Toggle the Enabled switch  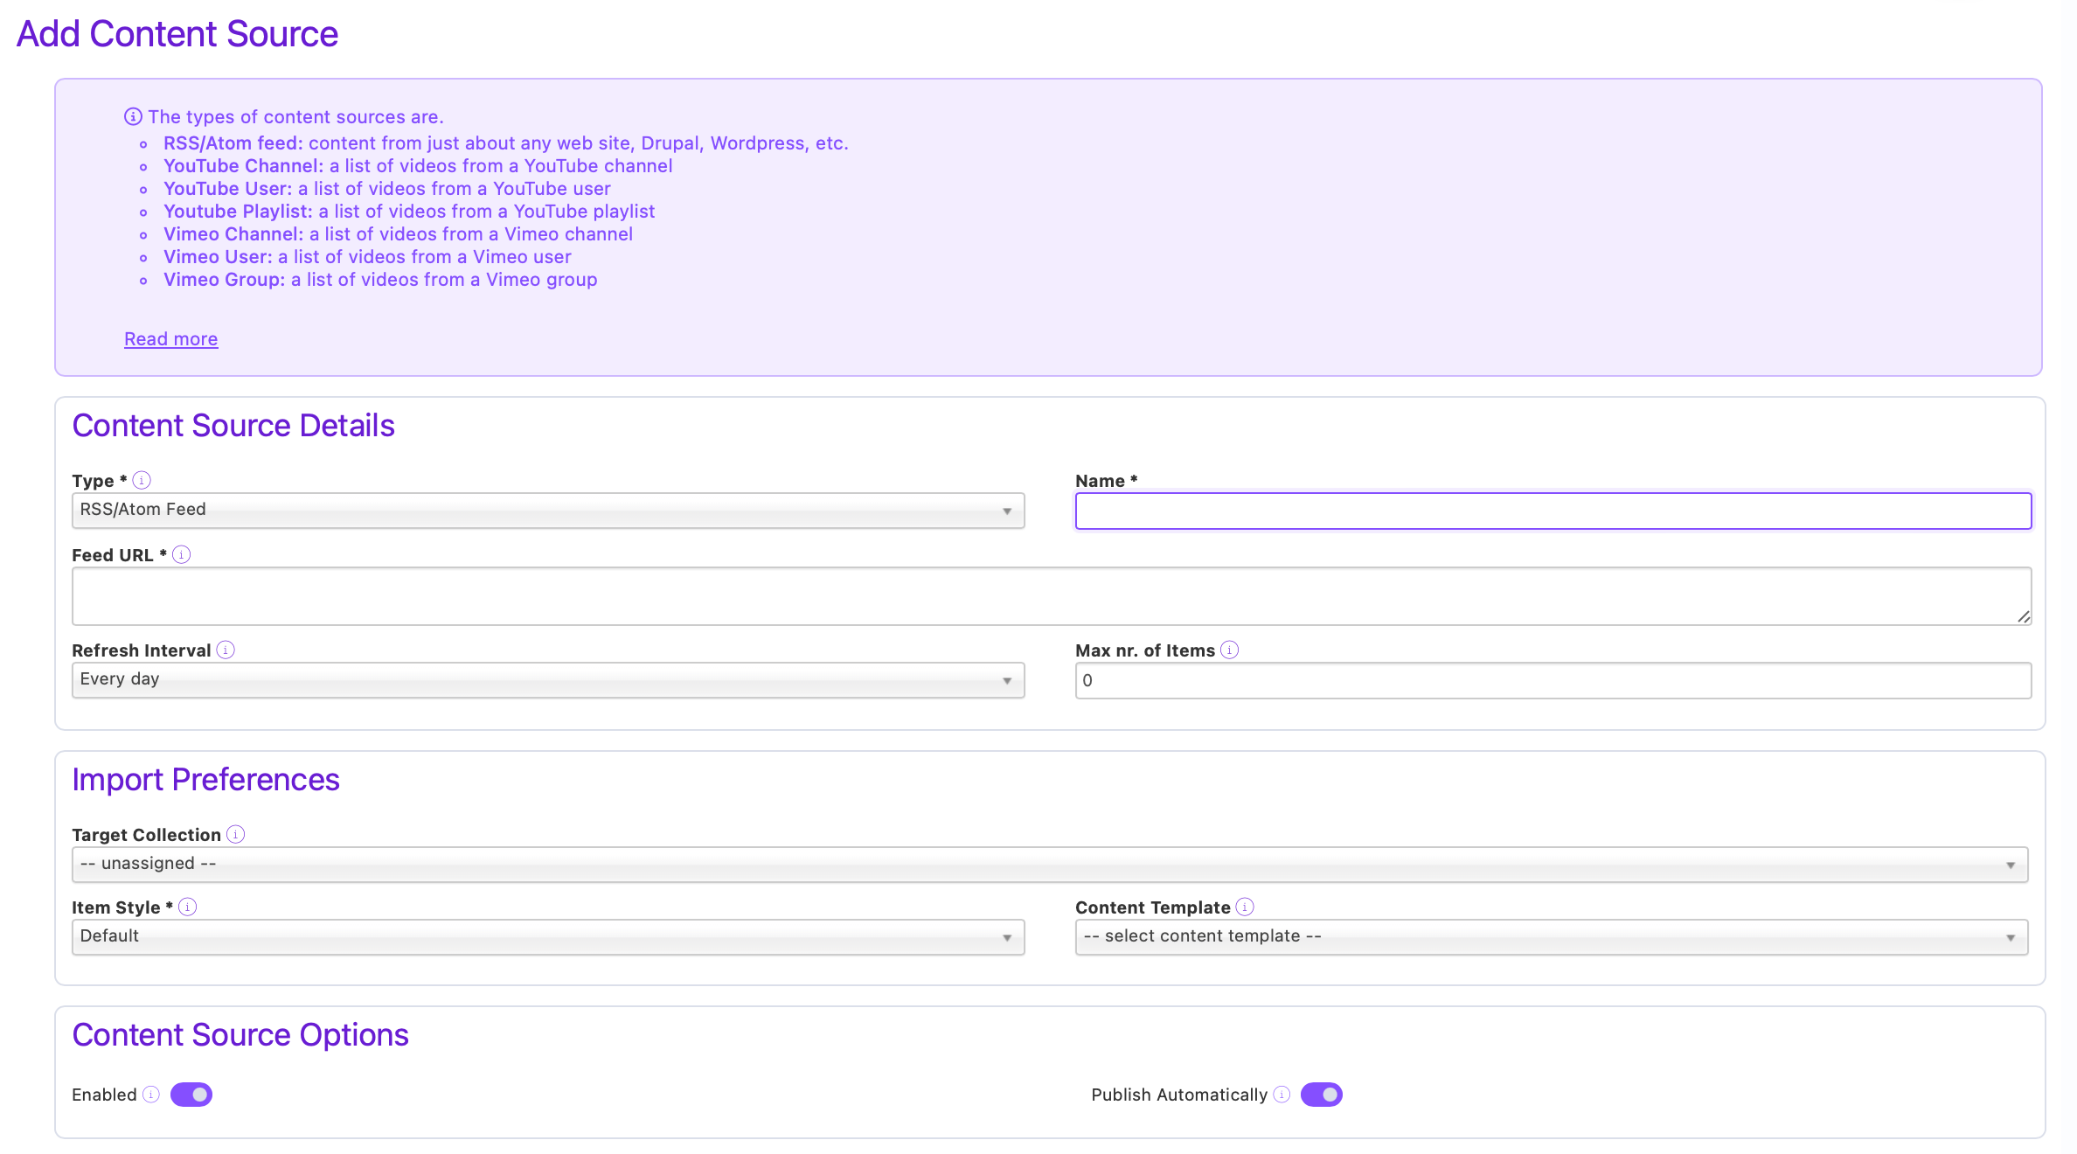(x=191, y=1095)
